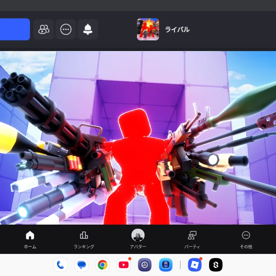Switch to the パーティ tab
276x276 pixels.
[x=192, y=239]
